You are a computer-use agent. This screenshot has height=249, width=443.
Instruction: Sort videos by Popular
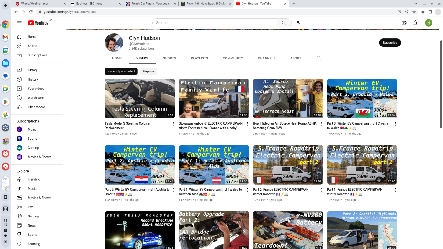tap(149, 71)
